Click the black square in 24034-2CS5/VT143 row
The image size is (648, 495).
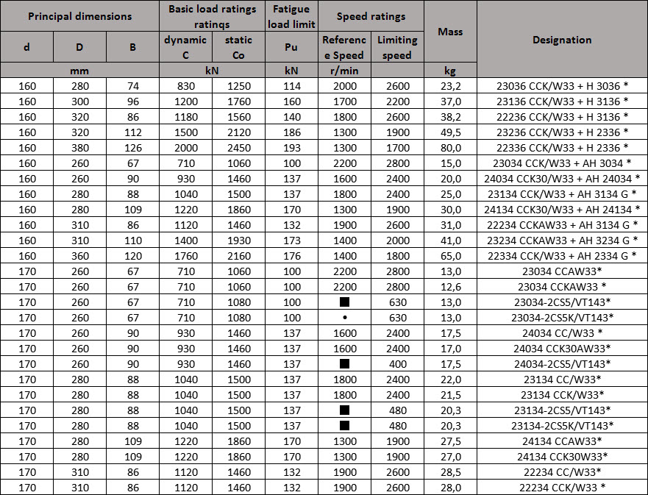tap(343, 363)
